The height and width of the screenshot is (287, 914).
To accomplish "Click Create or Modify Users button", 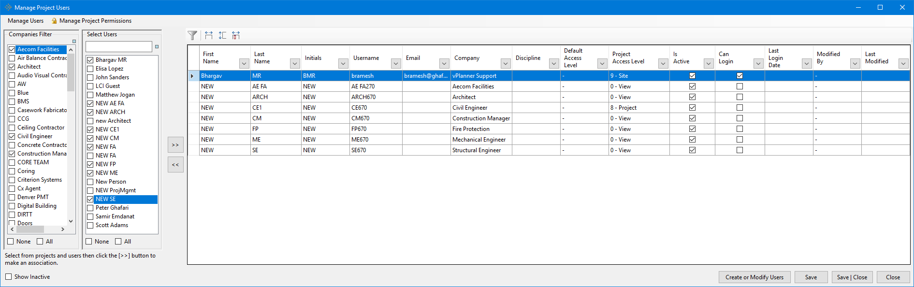I will 754,277.
